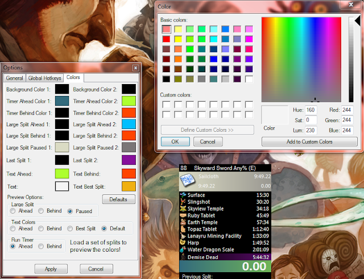Viewport: 364px width, 279px height.
Task: Click the Sat input field
Action: [311, 120]
